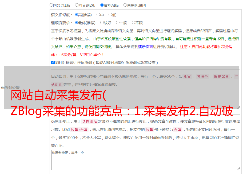Select the 同义词2版 radio option

click(x=77, y=5)
